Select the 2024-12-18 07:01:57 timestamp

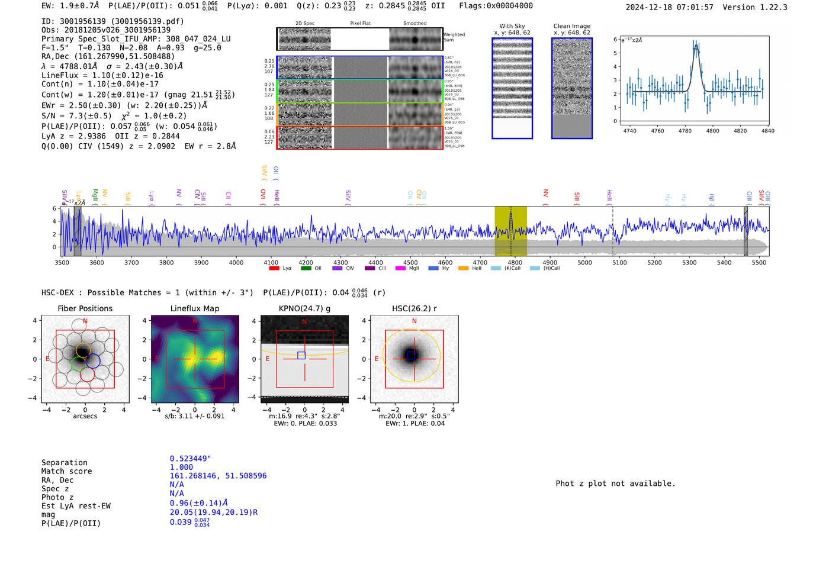pyautogui.click(x=670, y=7)
